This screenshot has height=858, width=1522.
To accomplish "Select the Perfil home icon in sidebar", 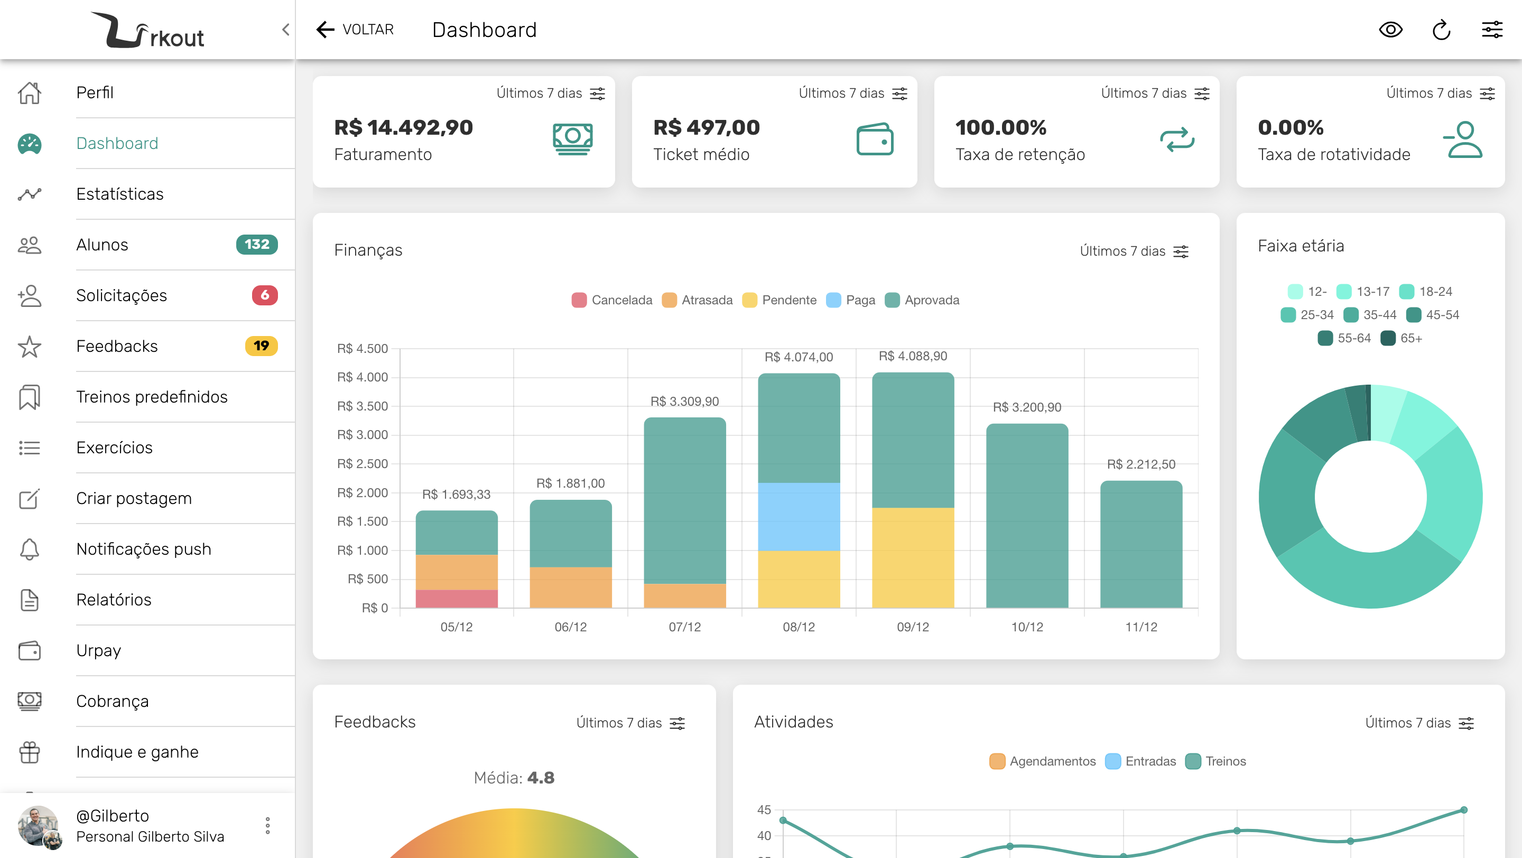I will (x=30, y=92).
